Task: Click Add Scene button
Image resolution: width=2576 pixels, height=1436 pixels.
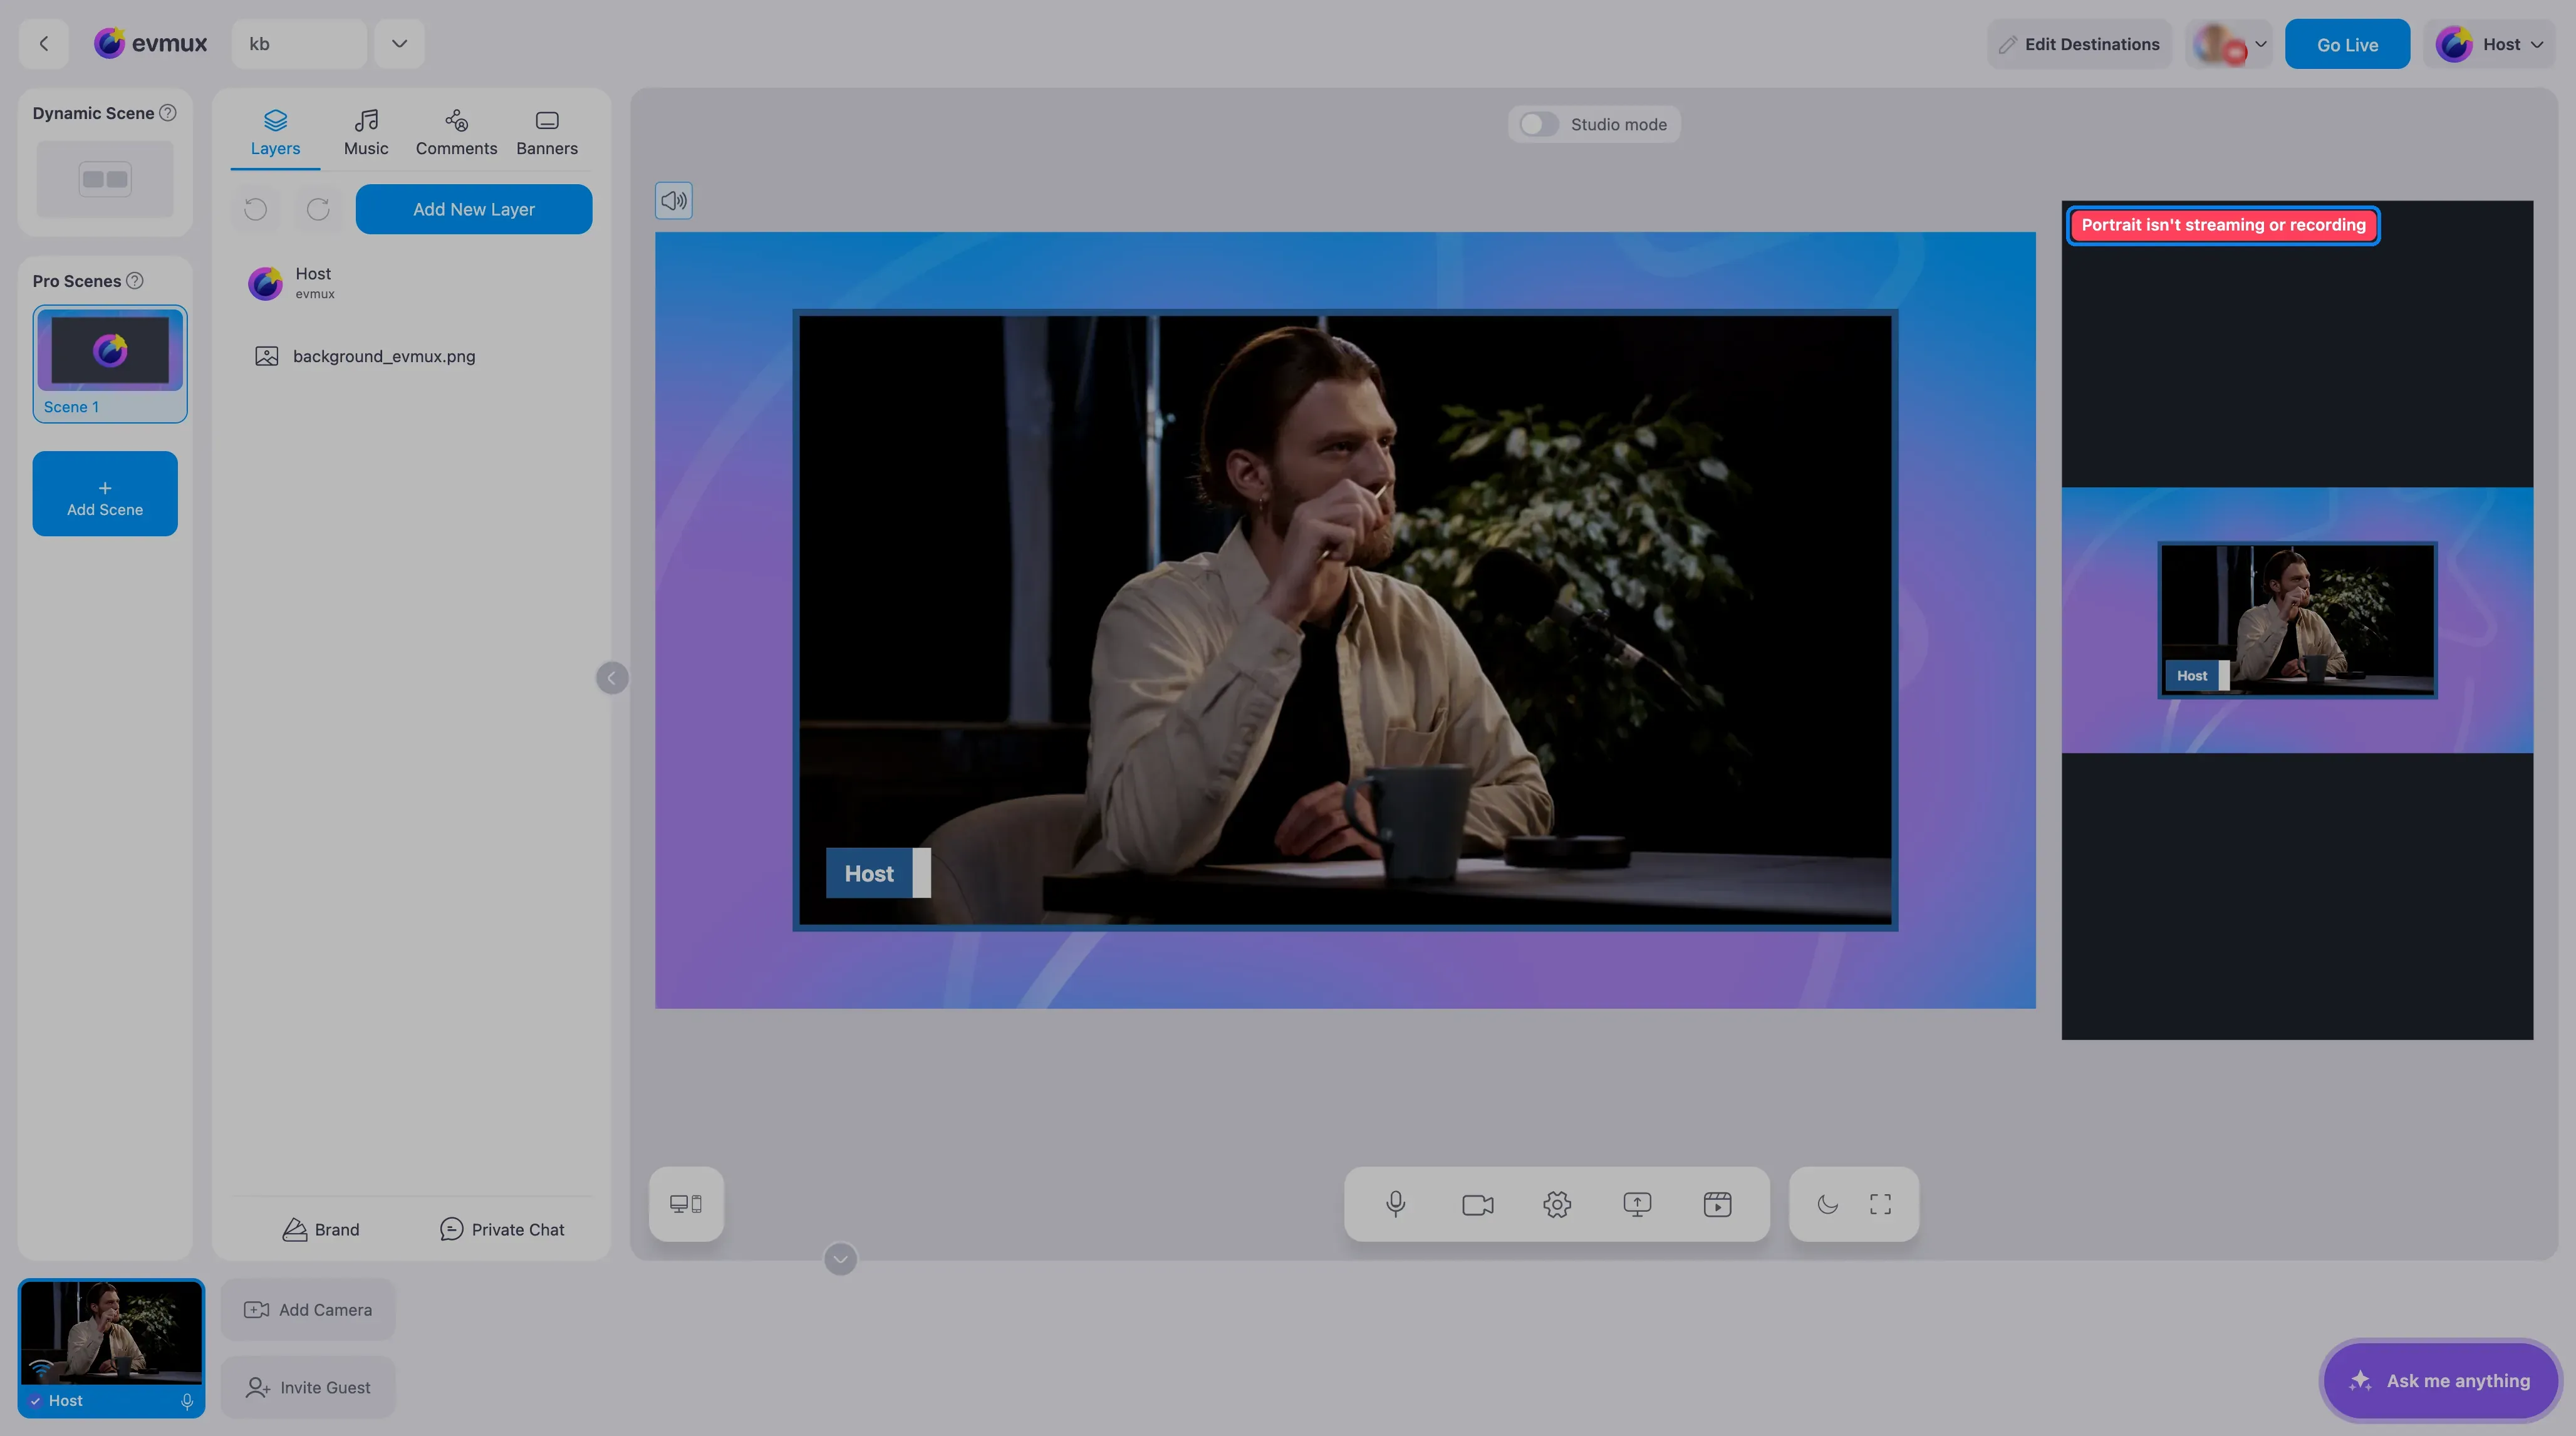Action: (105, 494)
